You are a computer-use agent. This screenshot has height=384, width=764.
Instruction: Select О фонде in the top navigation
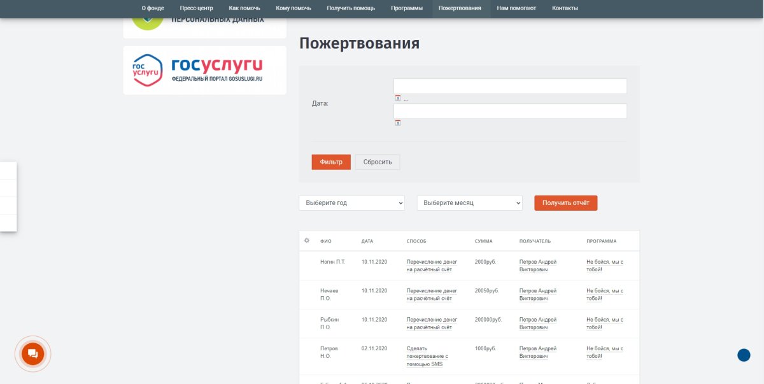click(x=151, y=8)
